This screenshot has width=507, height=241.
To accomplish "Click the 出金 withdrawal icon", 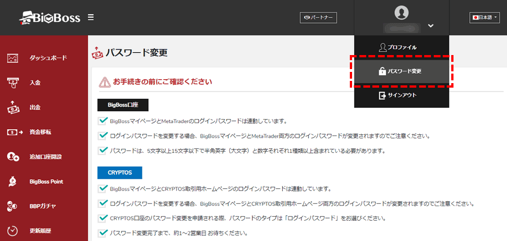I will [14, 107].
